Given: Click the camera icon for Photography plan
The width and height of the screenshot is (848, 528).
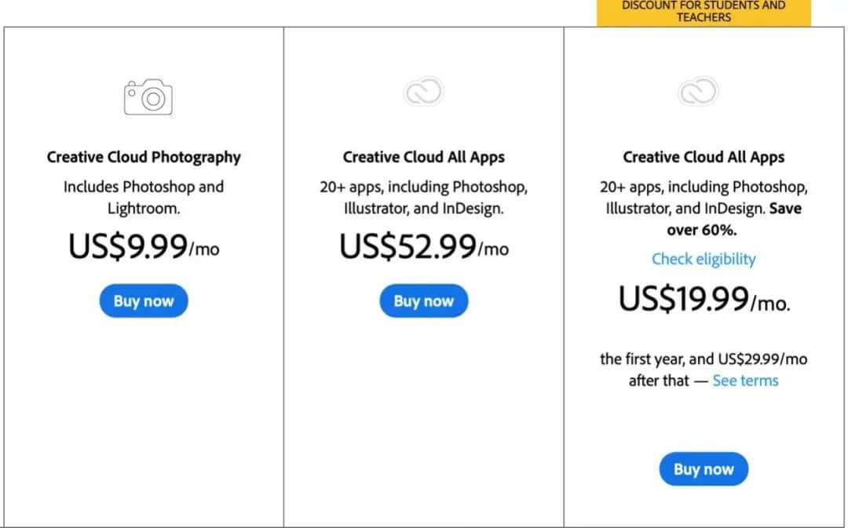Looking at the screenshot, I should pos(148,97).
